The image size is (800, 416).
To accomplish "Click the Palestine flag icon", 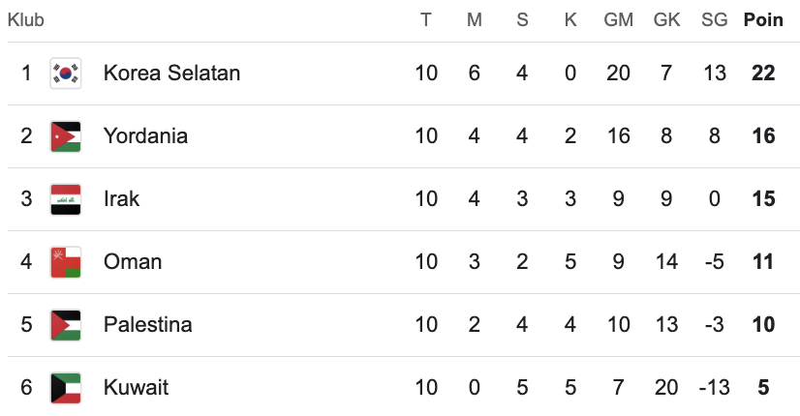I will 66,325.
